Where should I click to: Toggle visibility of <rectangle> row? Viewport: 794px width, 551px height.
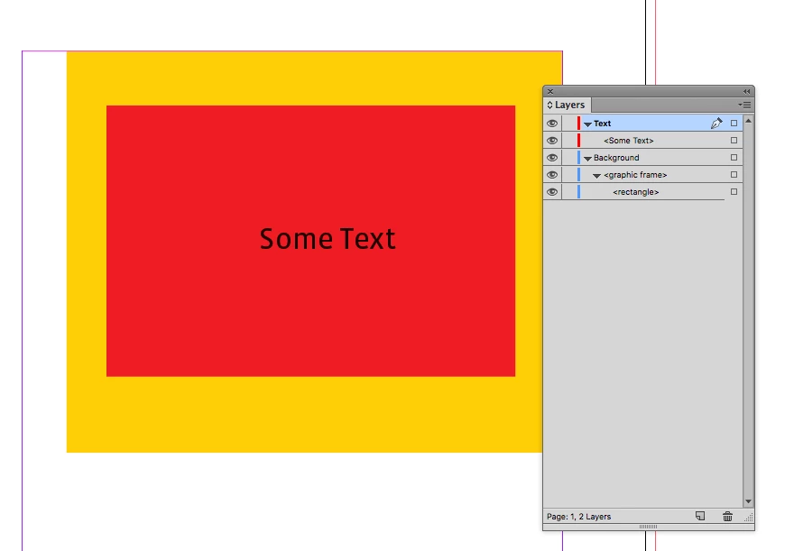(552, 192)
